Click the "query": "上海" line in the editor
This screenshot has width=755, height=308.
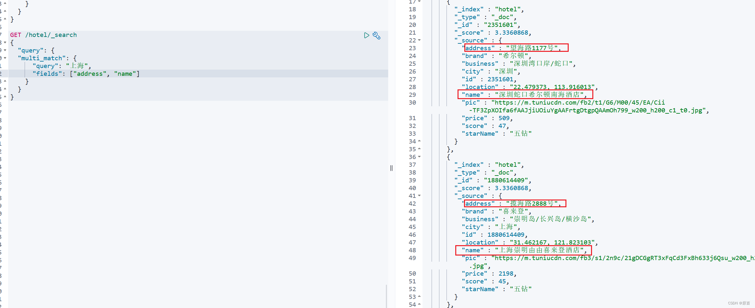click(62, 66)
